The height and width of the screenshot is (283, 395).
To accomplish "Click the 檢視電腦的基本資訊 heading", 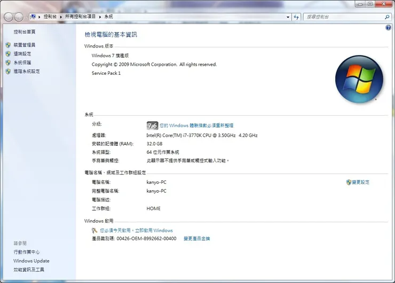I will tap(111, 35).
